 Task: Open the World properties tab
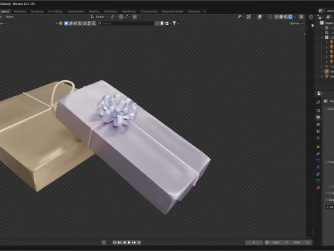coord(318,138)
